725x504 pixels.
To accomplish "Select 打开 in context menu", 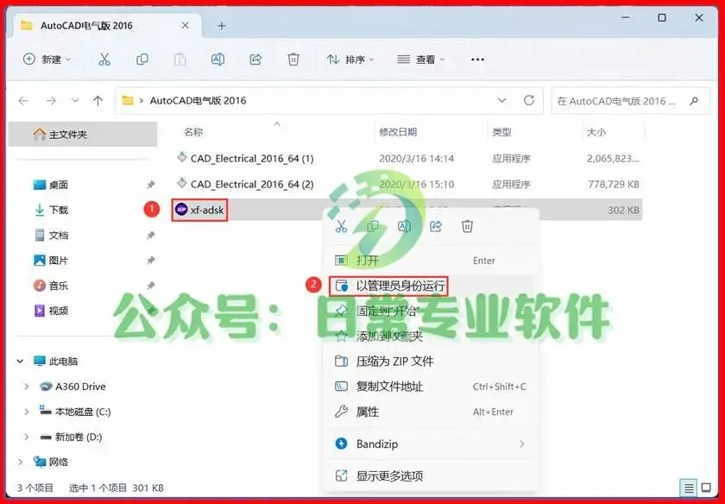I will pos(431,261).
